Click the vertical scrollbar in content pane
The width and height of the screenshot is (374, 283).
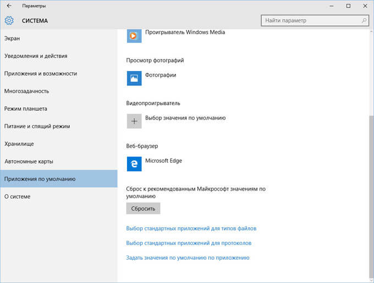(x=369, y=193)
